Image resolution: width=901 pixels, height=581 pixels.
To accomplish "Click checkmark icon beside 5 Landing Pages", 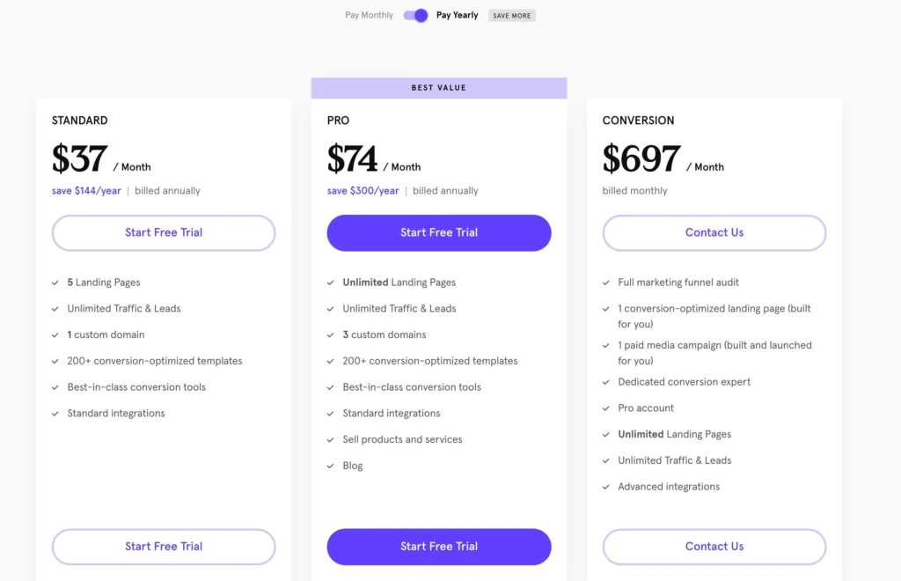I will click(x=55, y=283).
